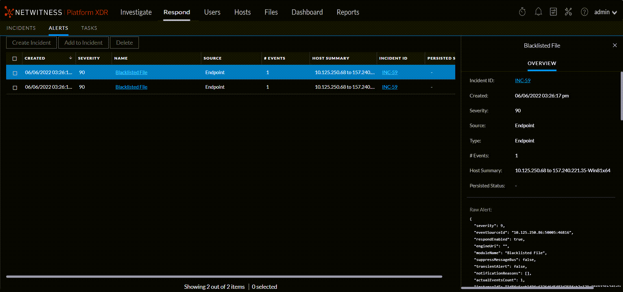Close the Blacklisted File details panel

pos(615,45)
